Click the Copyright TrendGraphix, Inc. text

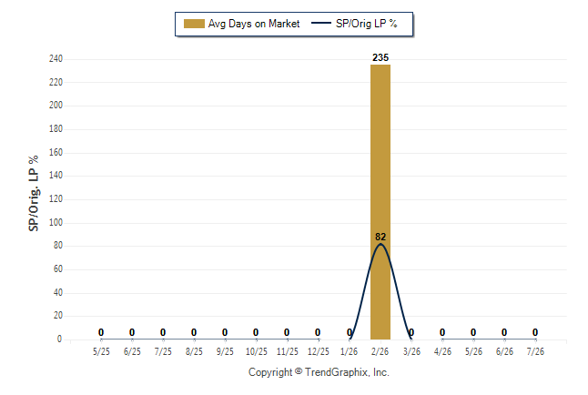coord(319,372)
